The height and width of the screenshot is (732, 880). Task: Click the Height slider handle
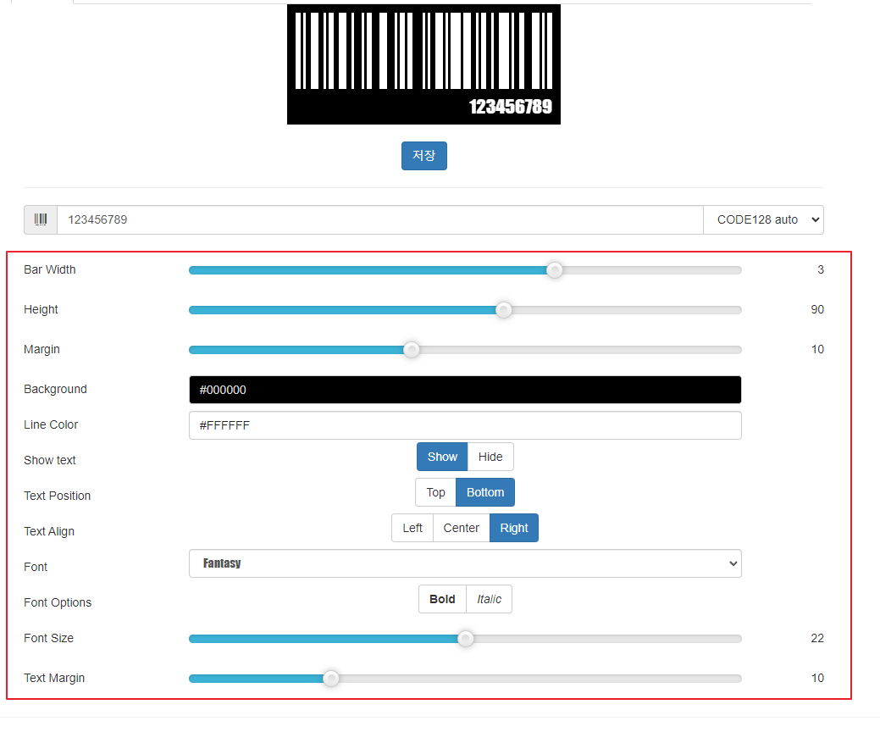(503, 310)
